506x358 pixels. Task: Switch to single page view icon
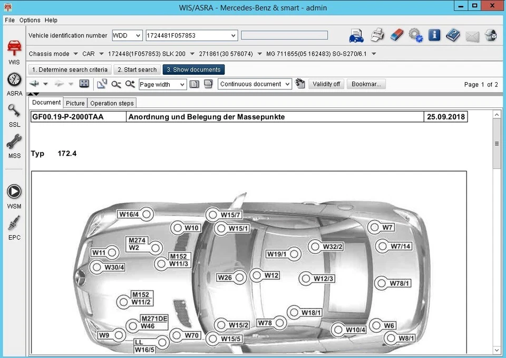(194, 84)
